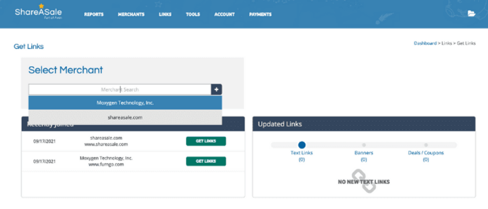Open the Merchants menu
The height and width of the screenshot is (209, 488).
point(131,15)
